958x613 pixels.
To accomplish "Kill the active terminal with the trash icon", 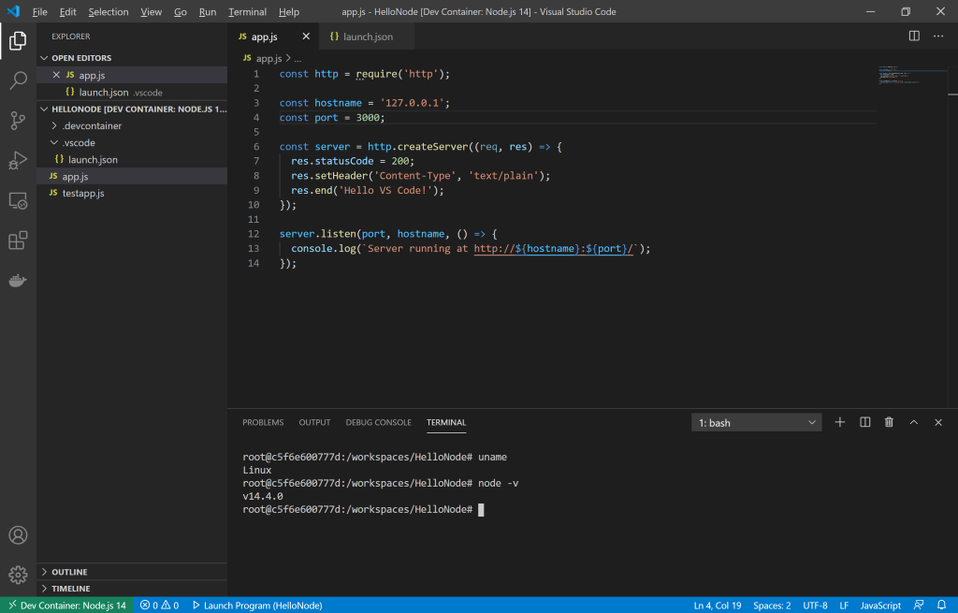I will point(889,422).
